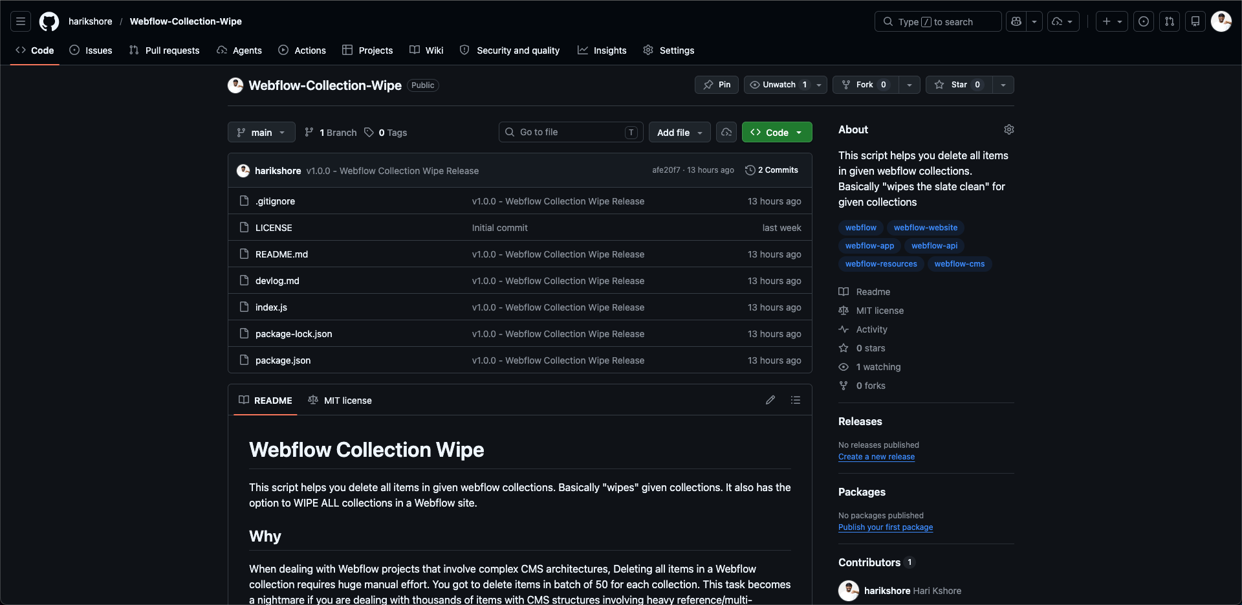
Task: Click Activity pulse icon in About
Action: pos(844,329)
